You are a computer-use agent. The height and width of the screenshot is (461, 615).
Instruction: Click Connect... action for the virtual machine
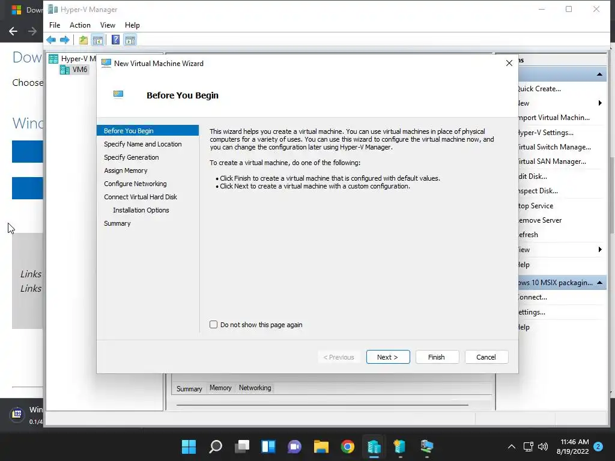533,297
